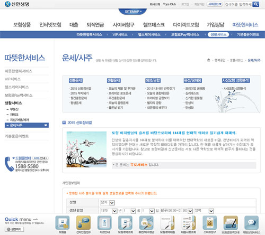Click the 신한생명 logo
The width and height of the screenshot is (265, 235).
pos(17,4)
